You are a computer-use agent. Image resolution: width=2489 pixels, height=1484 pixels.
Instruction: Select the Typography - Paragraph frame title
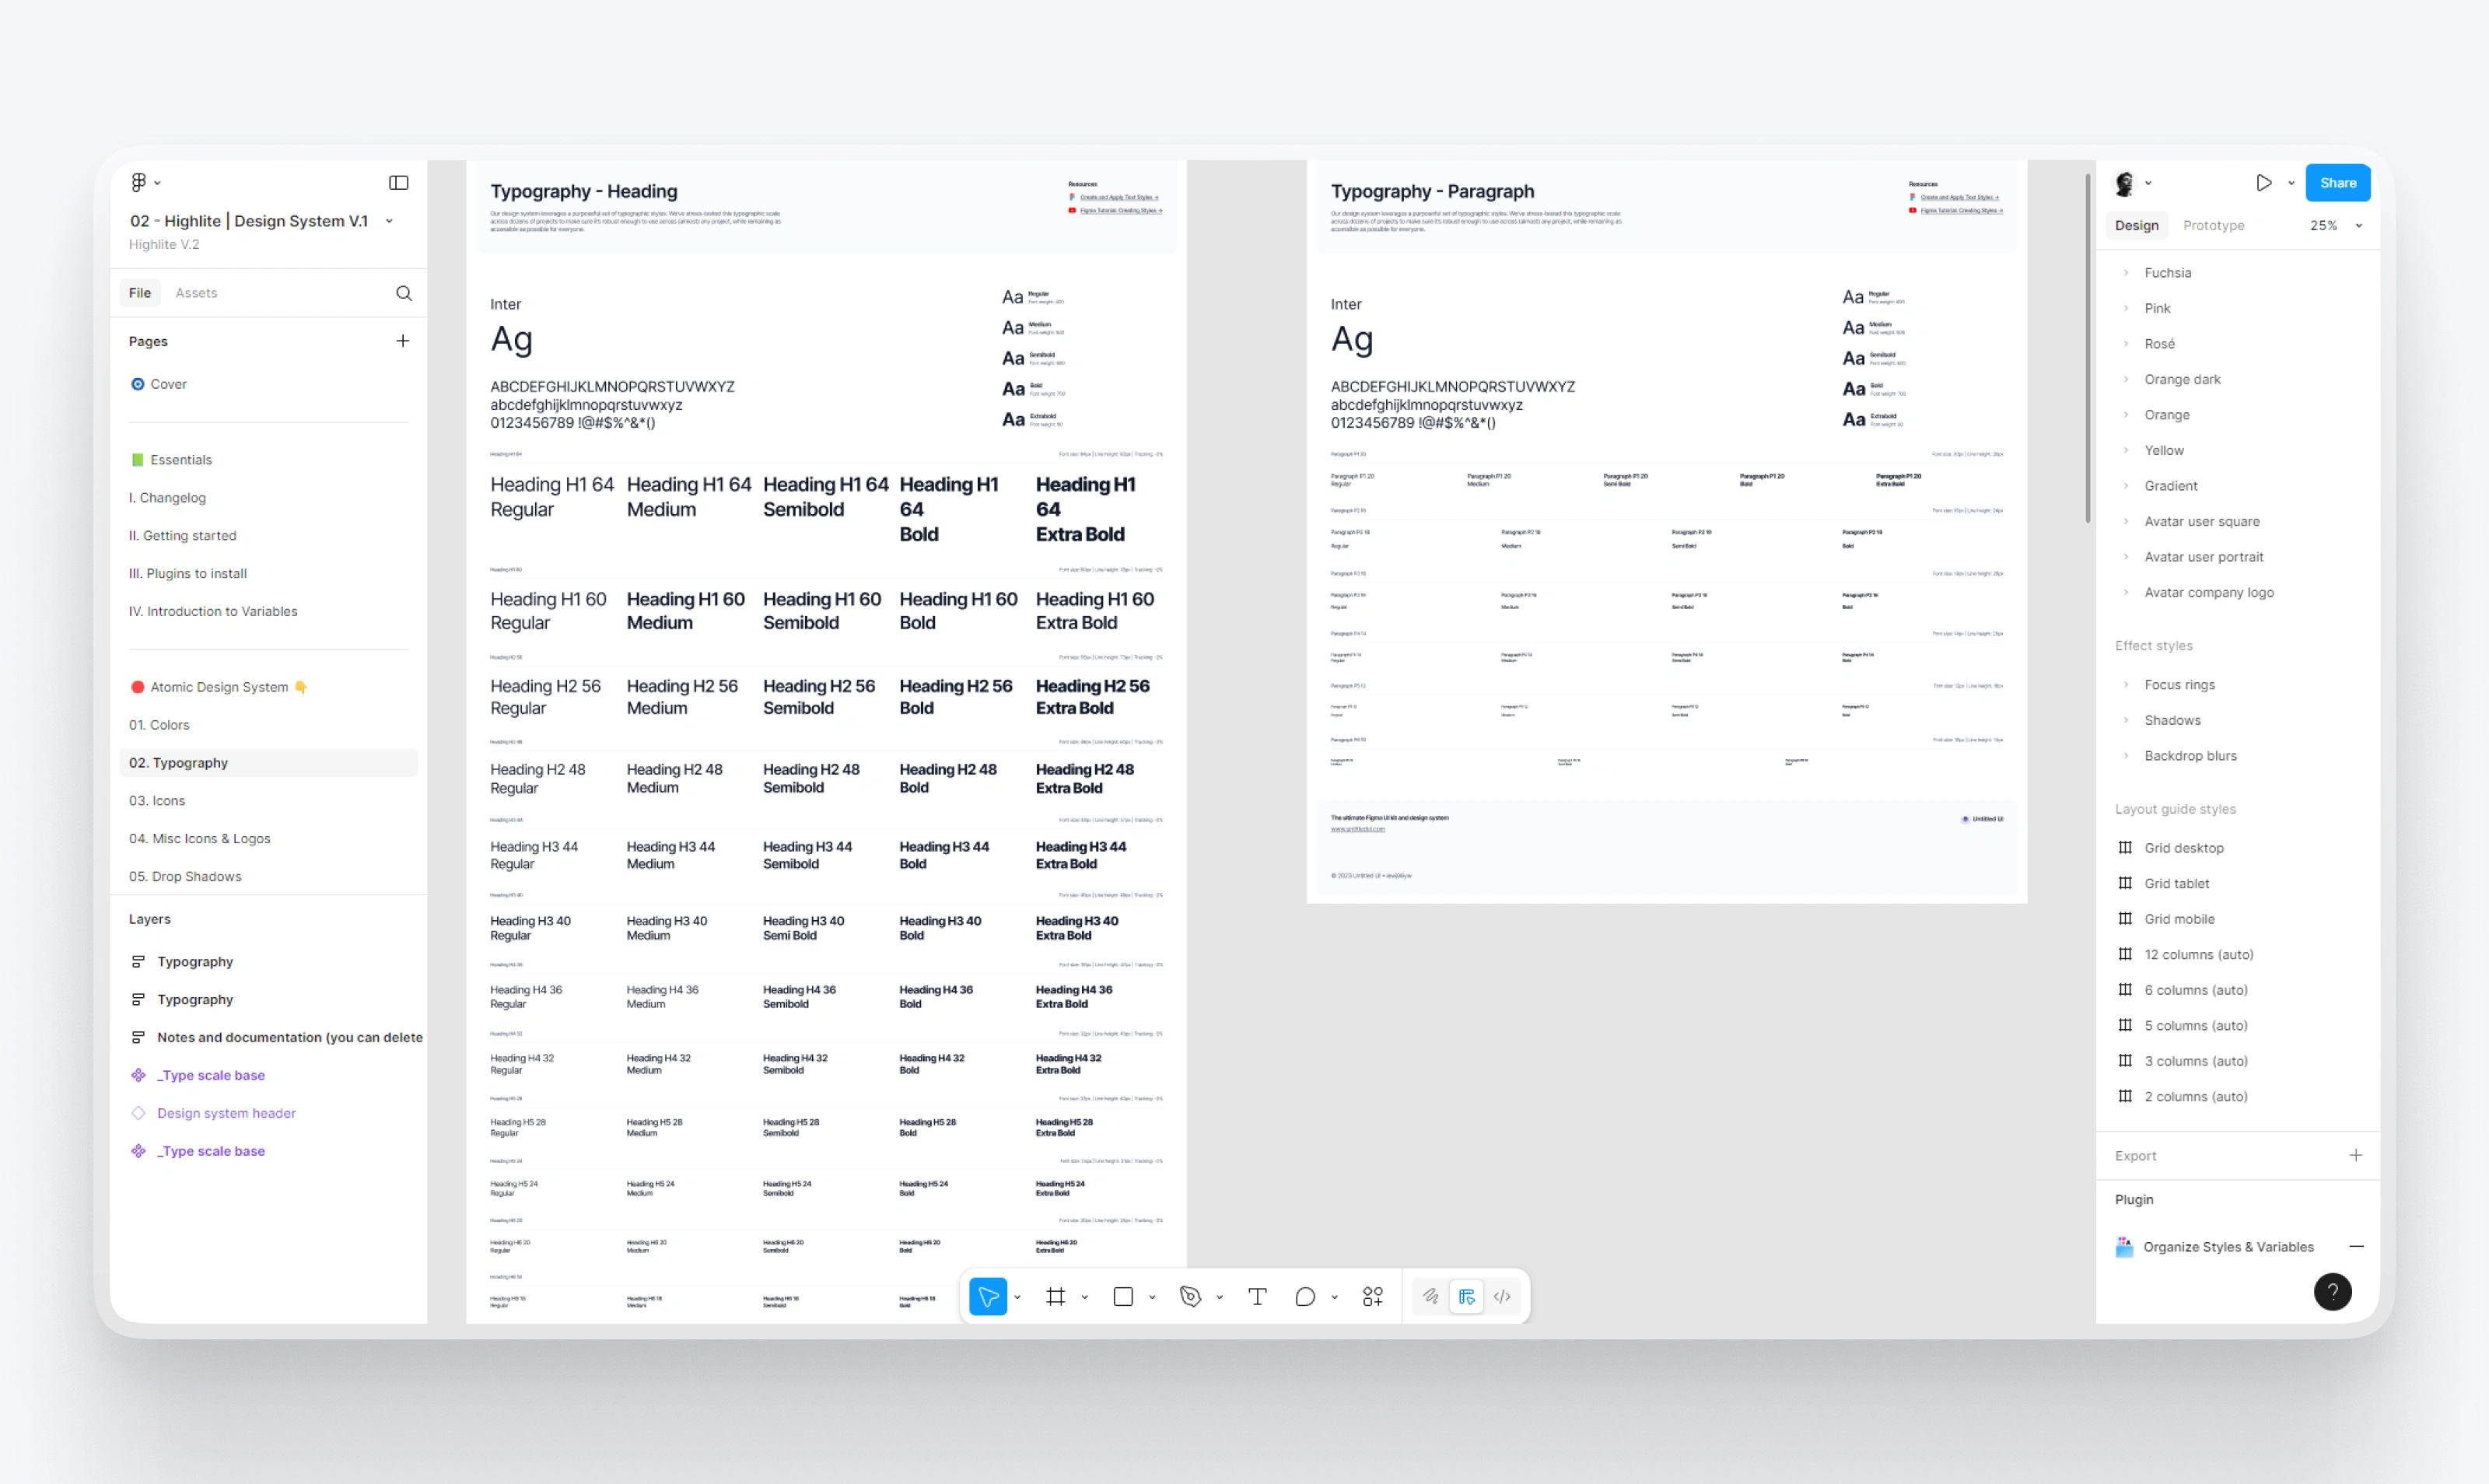point(1432,191)
